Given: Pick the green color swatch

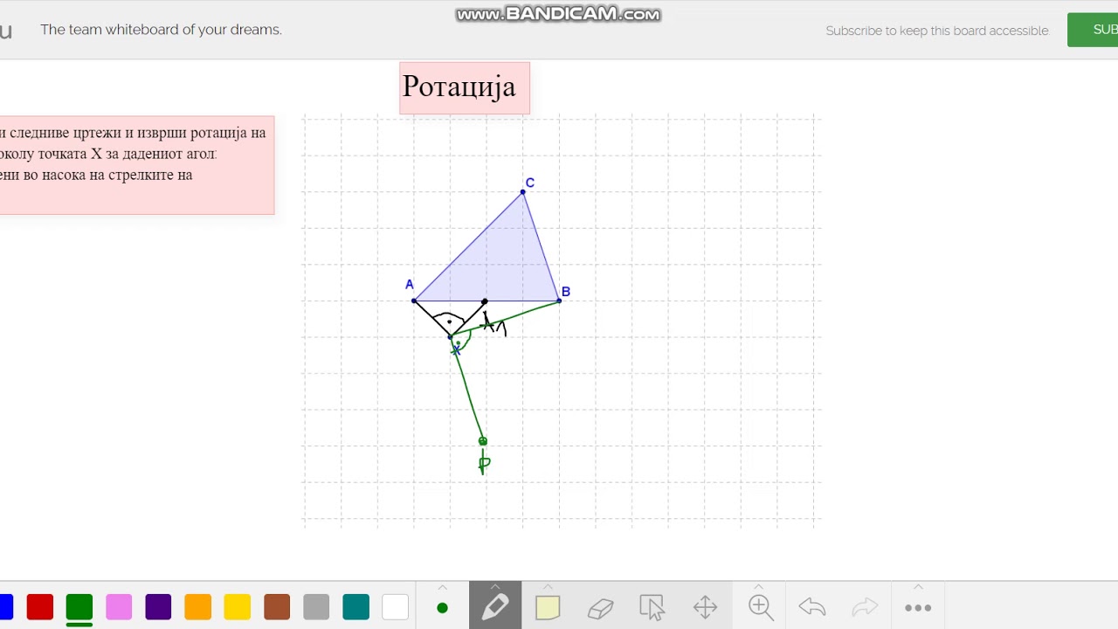Looking at the screenshot, I should (79, 607).
